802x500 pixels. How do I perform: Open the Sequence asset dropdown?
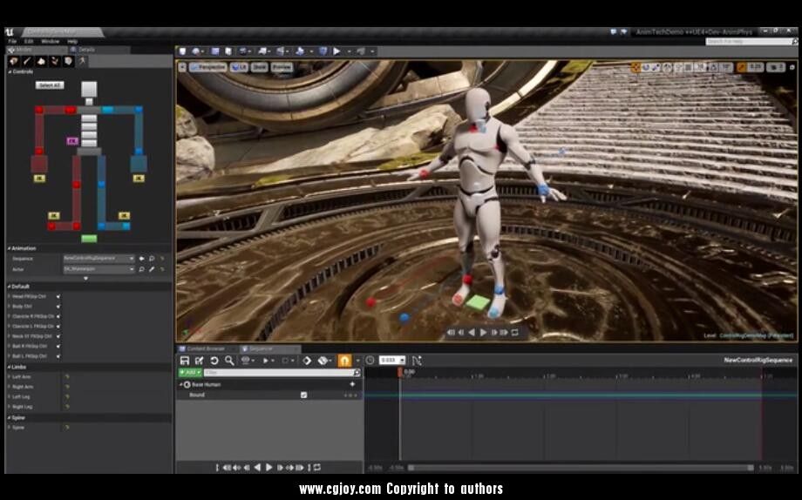coord(99,259)
